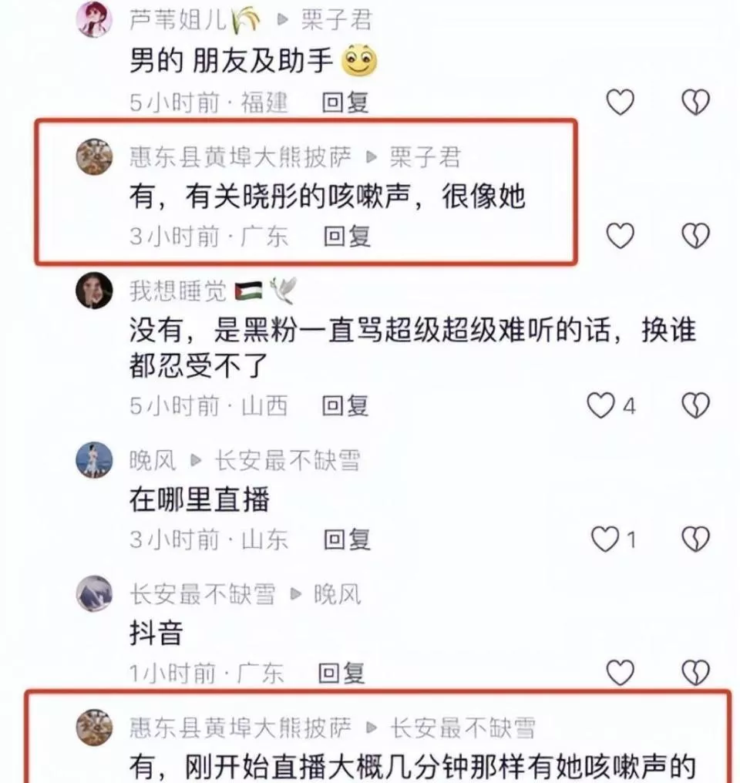Dislike the 抖音 reply comment

tap(695, 672)
